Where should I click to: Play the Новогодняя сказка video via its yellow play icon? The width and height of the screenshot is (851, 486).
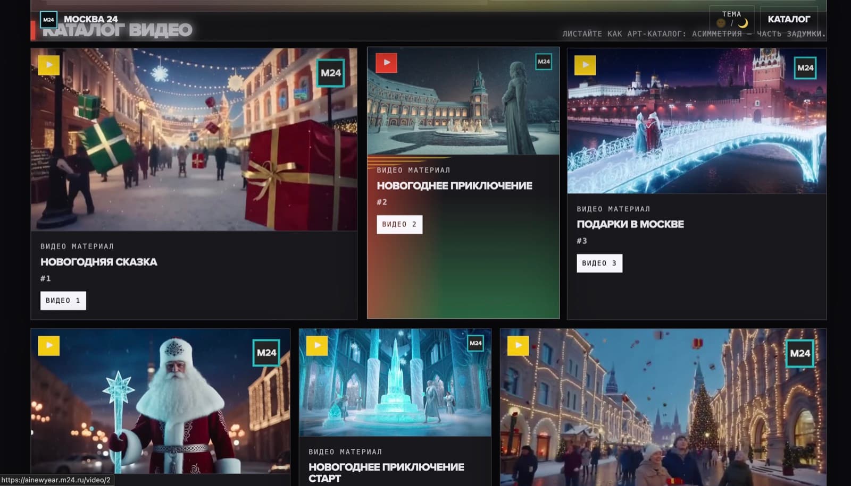[49, 65]
